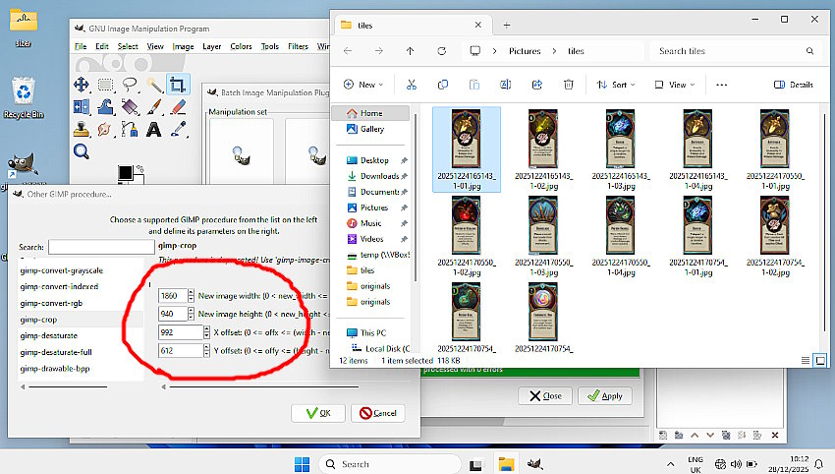Click the black foreground color swatch
Viewport: 835px width, 474px height.
pyautogui.click(x=125, y=173)
